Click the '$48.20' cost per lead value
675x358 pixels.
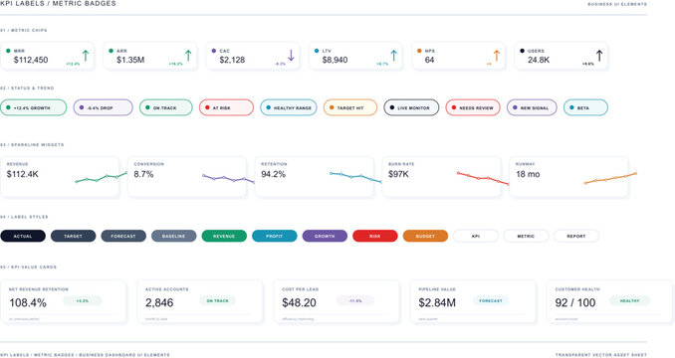pos(300,302)
